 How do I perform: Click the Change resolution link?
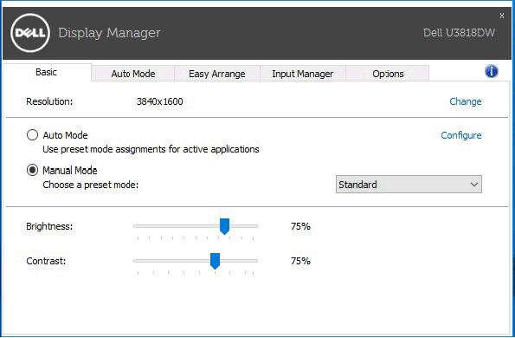click(x=465, y=101)
